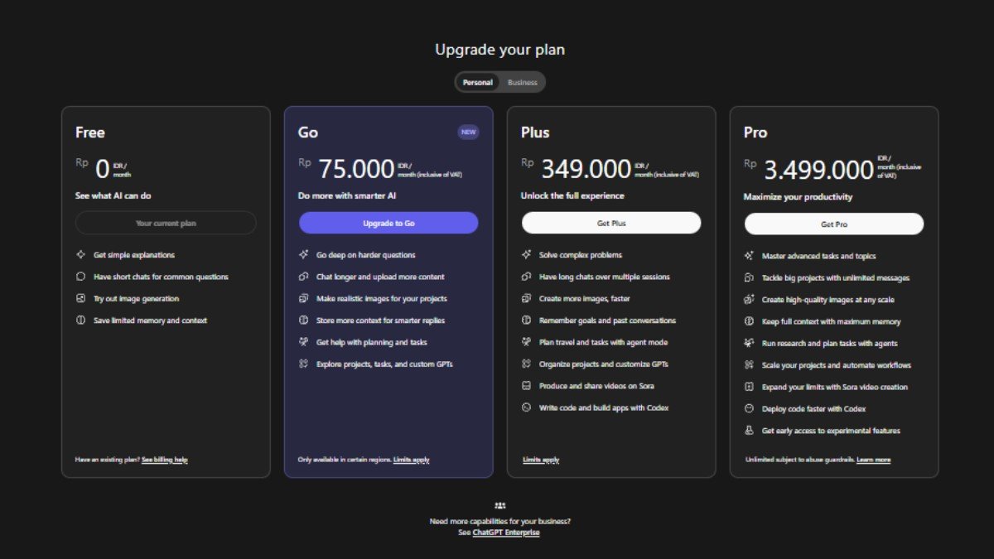Click the "Get Pro" button

tap(834, 222)
